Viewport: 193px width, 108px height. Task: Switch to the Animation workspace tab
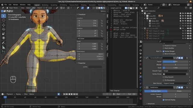point(92,5)
